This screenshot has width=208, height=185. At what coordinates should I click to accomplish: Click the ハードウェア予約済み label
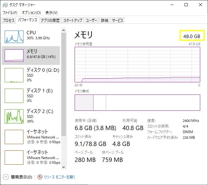click(x=163, y=138)
